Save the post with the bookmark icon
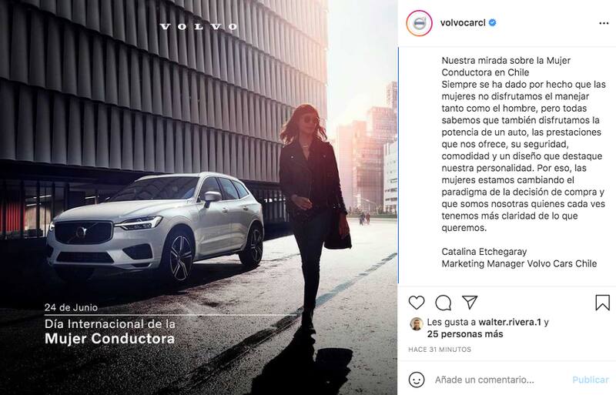Image resolution: width=616 pixels, height=395 pixels. pyautogui.click(x=602, y=303)
